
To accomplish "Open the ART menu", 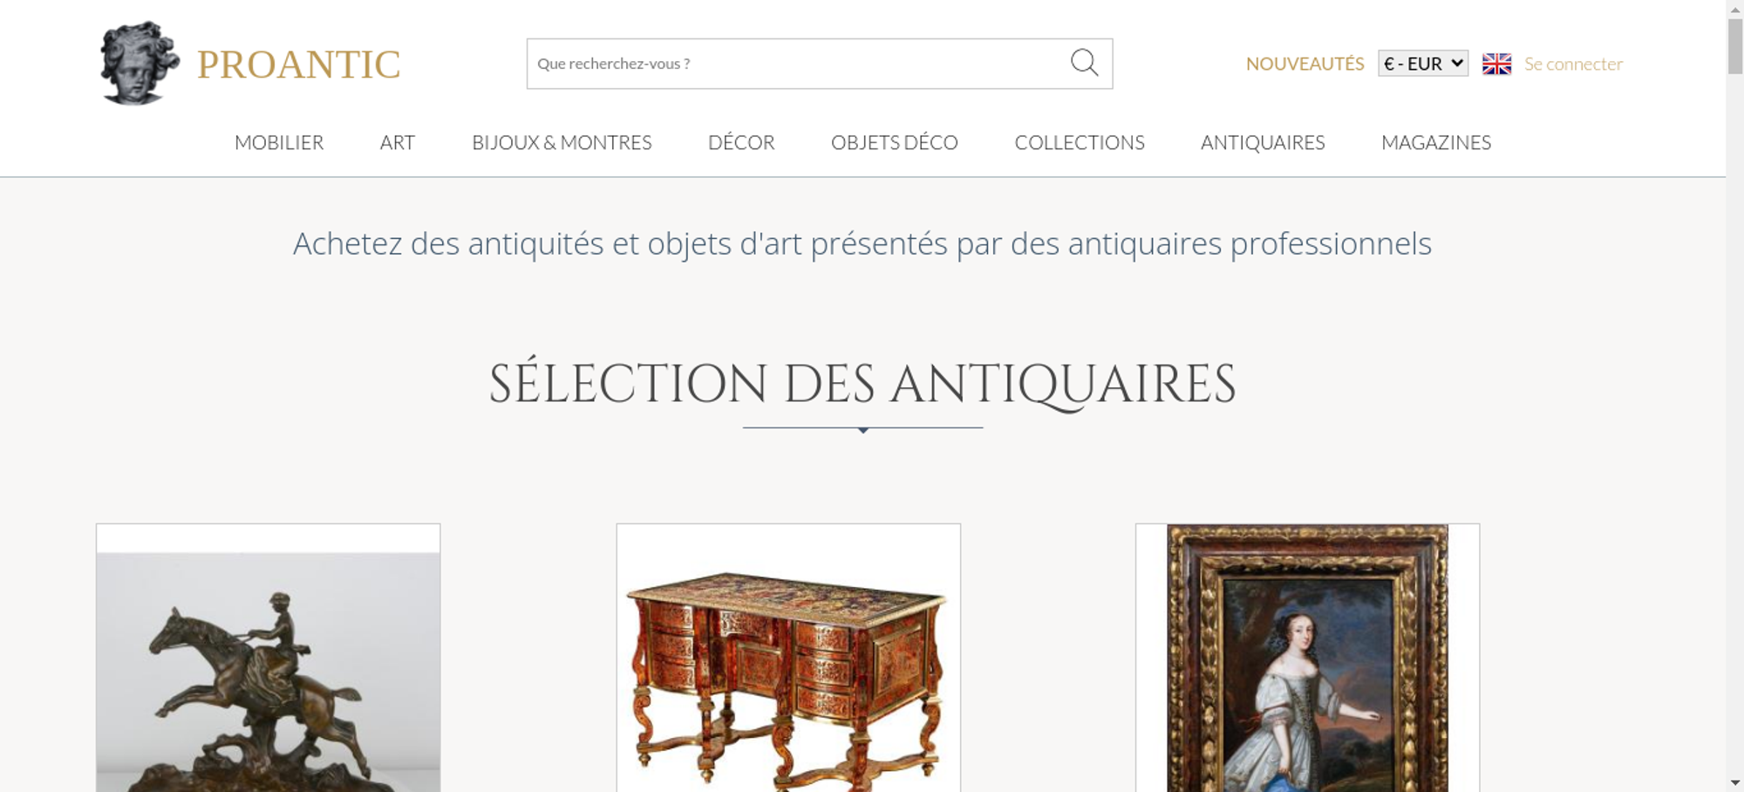I will point(398,142).
